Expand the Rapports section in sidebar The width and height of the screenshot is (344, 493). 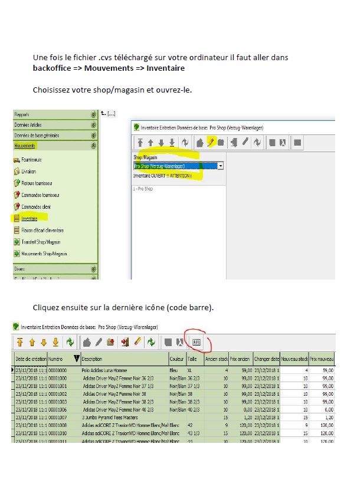tap(93, 114)
